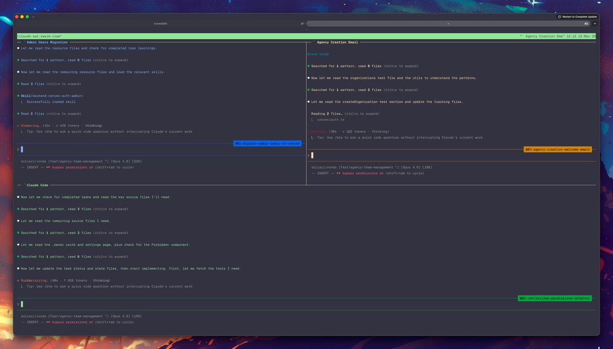Expand 'read 6 files' search in Admin Users Migration pane
This screenshot has width=613, height=349.
click(x=74, y=60)
